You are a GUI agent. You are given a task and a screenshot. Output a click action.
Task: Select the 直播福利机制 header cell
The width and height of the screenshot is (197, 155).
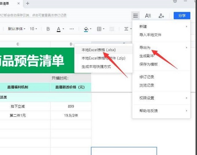click(x=25, y=87)
